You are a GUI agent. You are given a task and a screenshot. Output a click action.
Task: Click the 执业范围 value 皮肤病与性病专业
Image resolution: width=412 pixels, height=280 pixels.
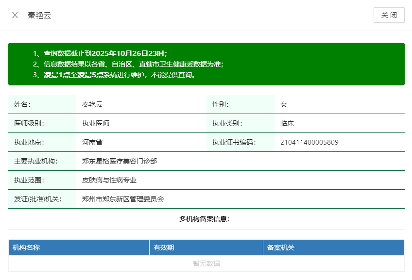point(109,180)
